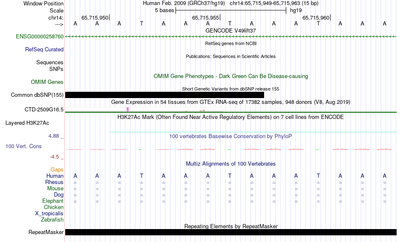Click the 5 bases scale bar
Image resolution: width=397 pixels, height=242 pixels.
[x=231, y=10]
